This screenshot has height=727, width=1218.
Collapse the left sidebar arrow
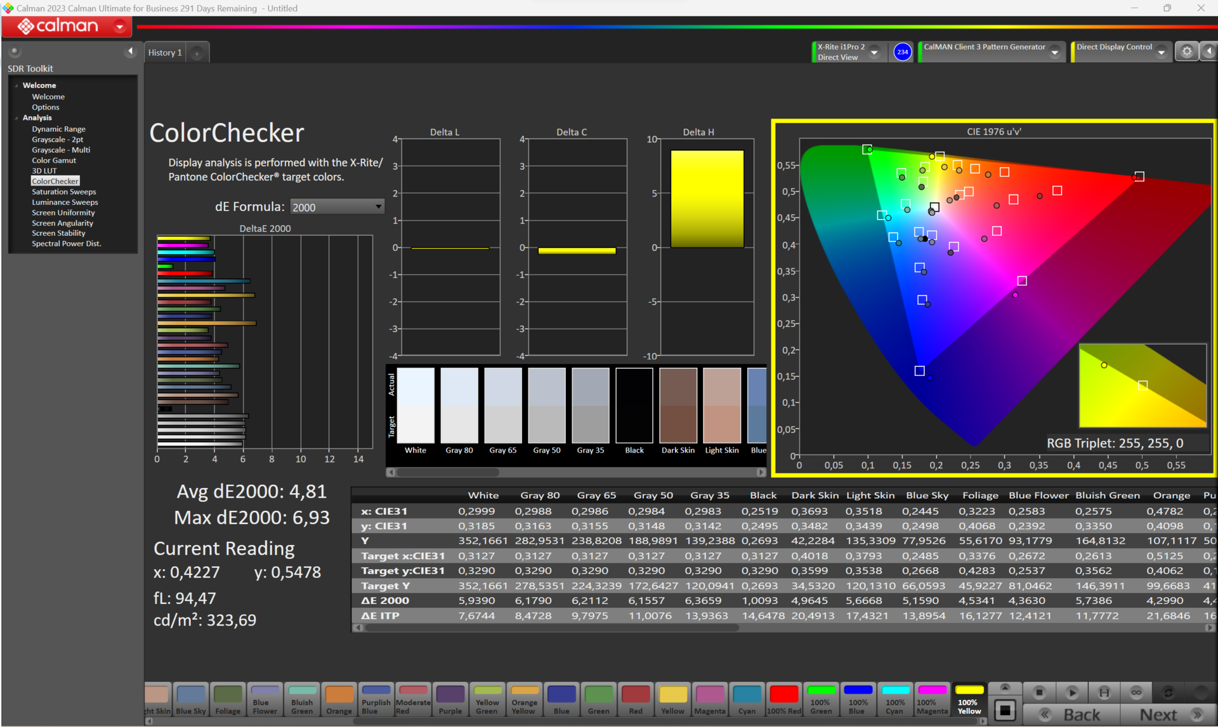(x=130, y=51)
